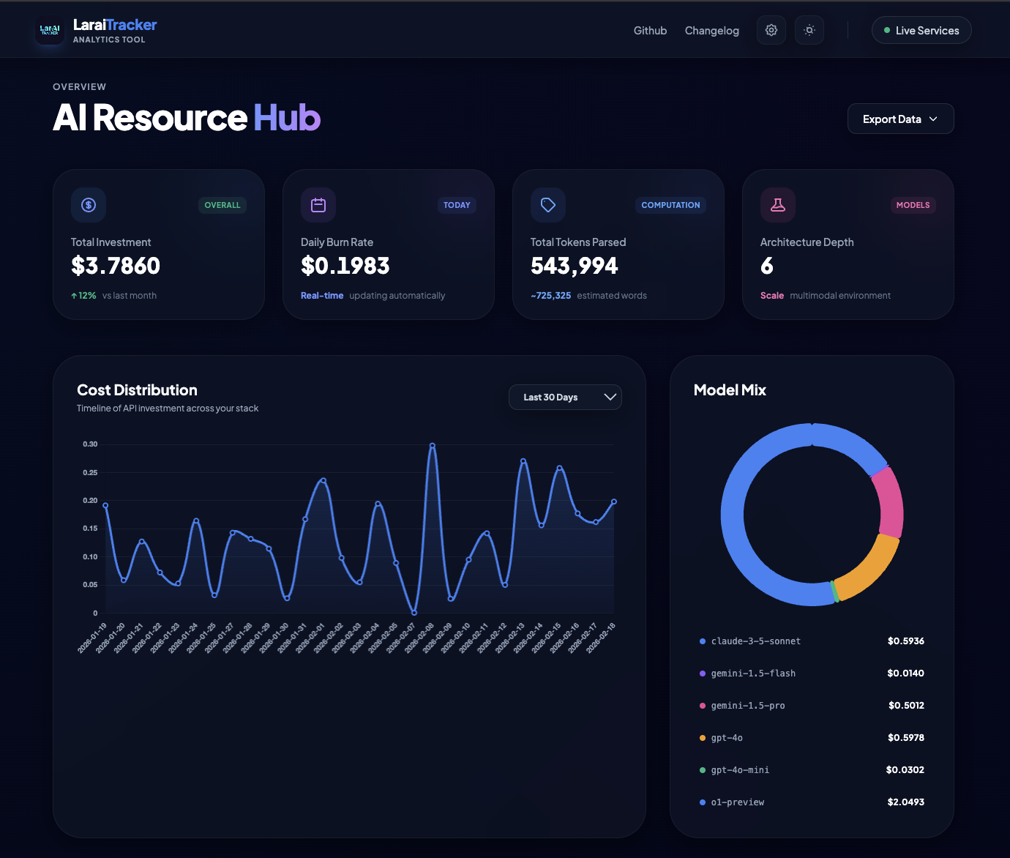
Task: Open the Cost Distribution time range selector
Action: [x=565, y=397]
